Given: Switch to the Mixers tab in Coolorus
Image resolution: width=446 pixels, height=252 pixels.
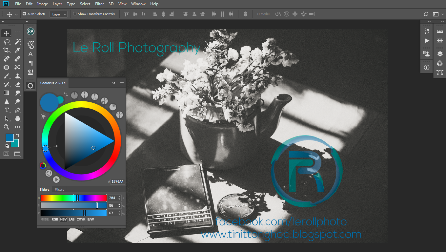Looking at the screenshot, I should pyautogui.click(x=59, y=190).
